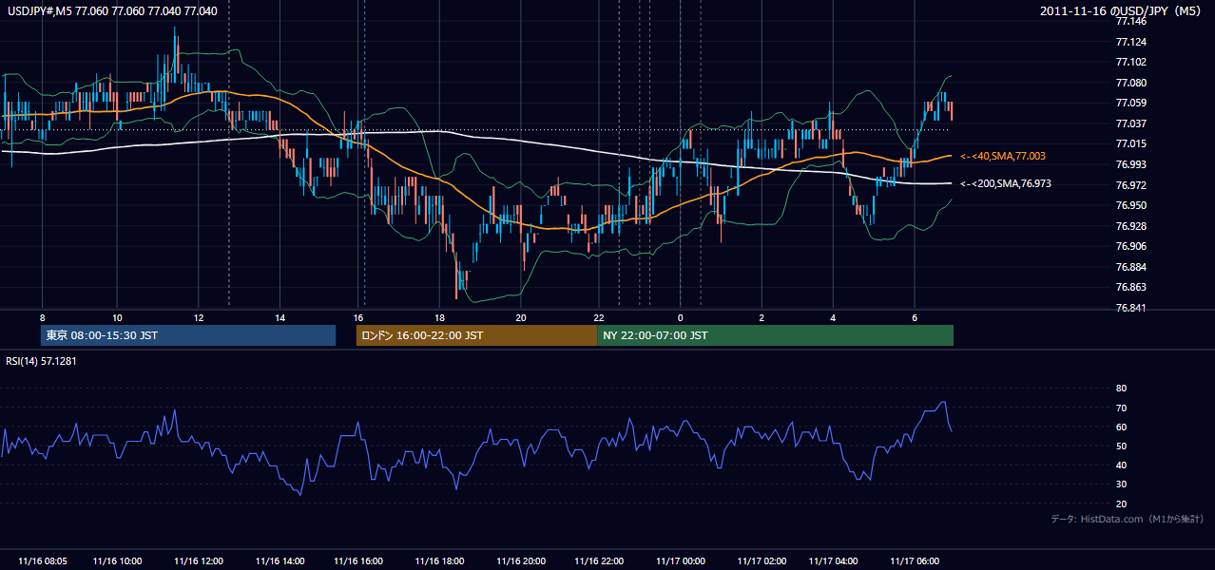The width and height of the screenshot is (1215, 570).
Task: Click hour label 12 under the price chart
Action: click(x=198, y=317)
